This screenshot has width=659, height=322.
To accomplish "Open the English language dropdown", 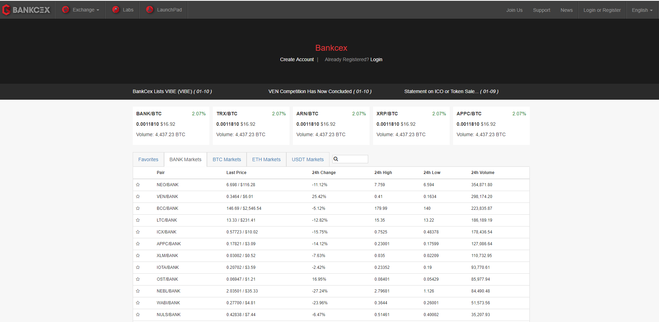I will pyautogui.click(x=642, y=10).
